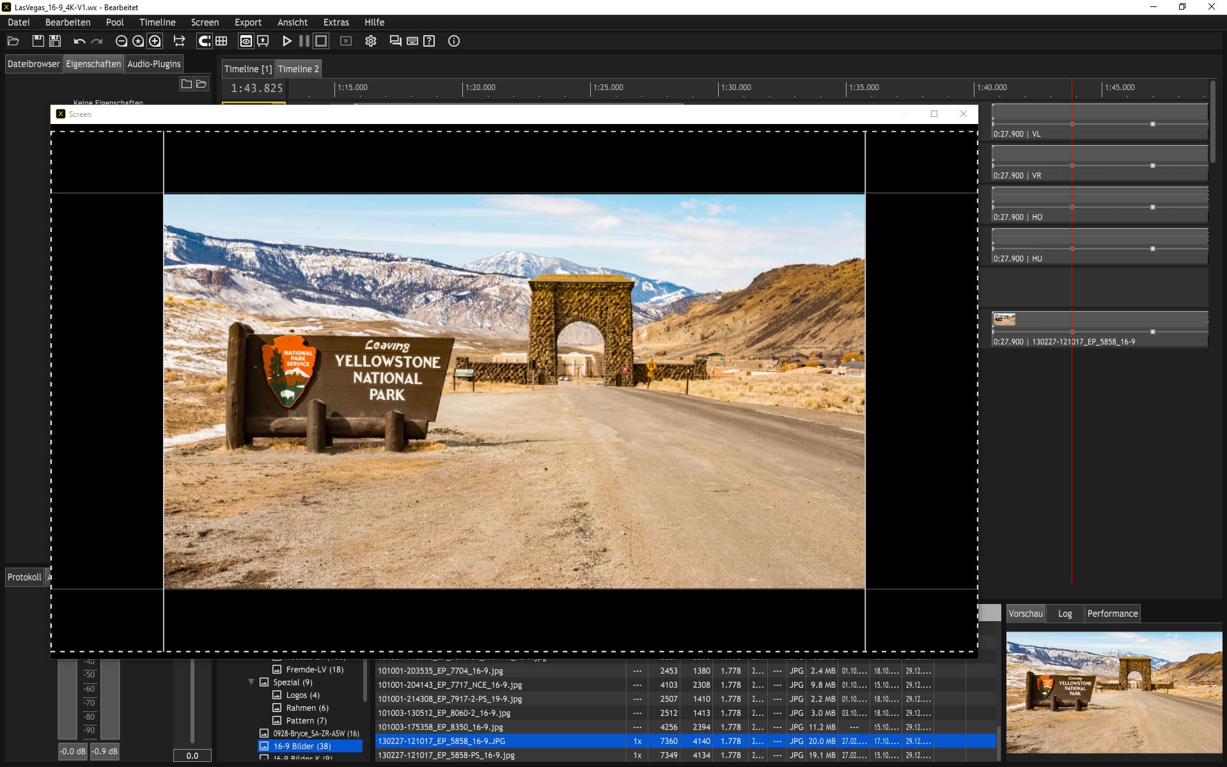Toggle the Screen preview eye icon

coord(246,41)
